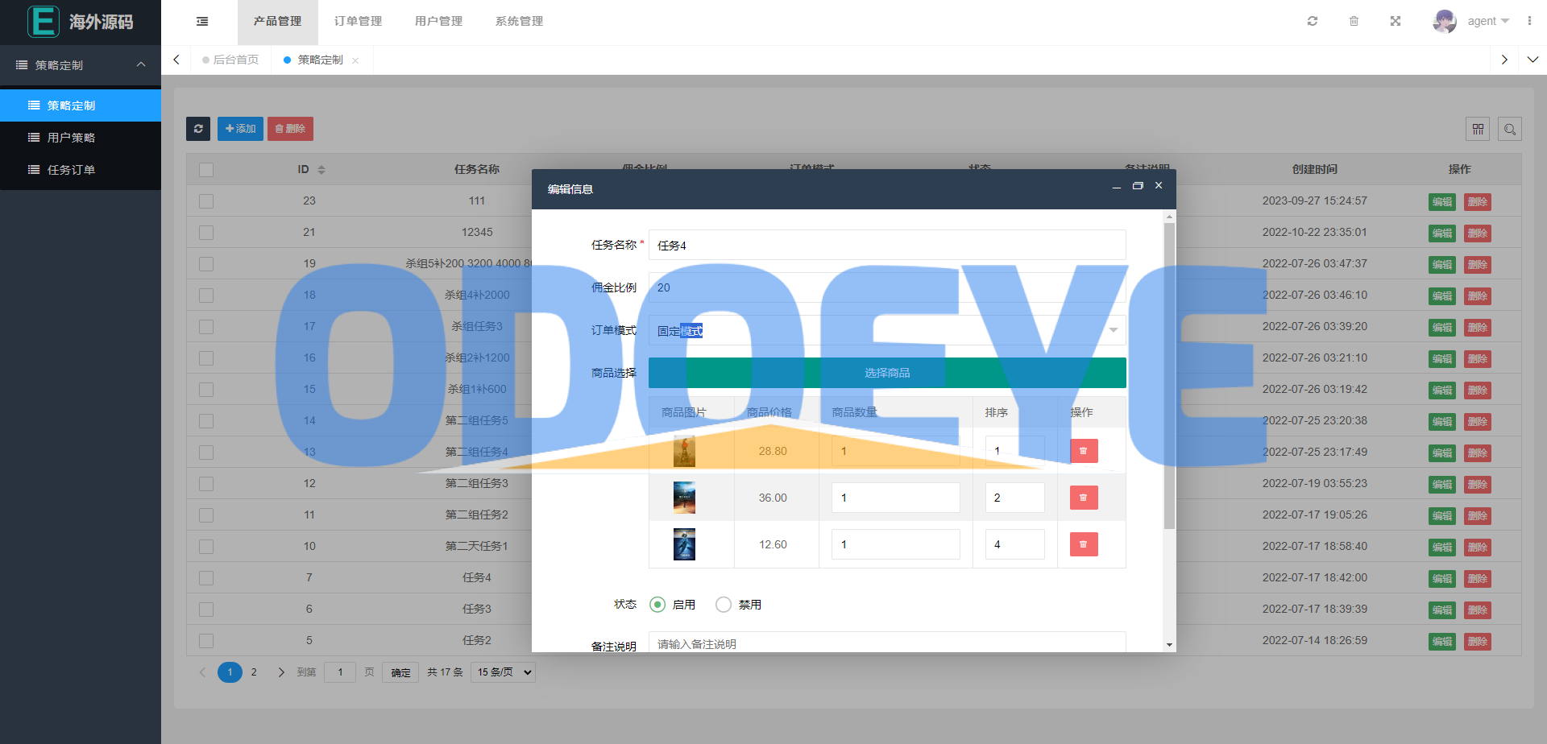Screen dimensions: 1547x744
Task: Click the 佣金比例 input field
Action: [887, 287]
